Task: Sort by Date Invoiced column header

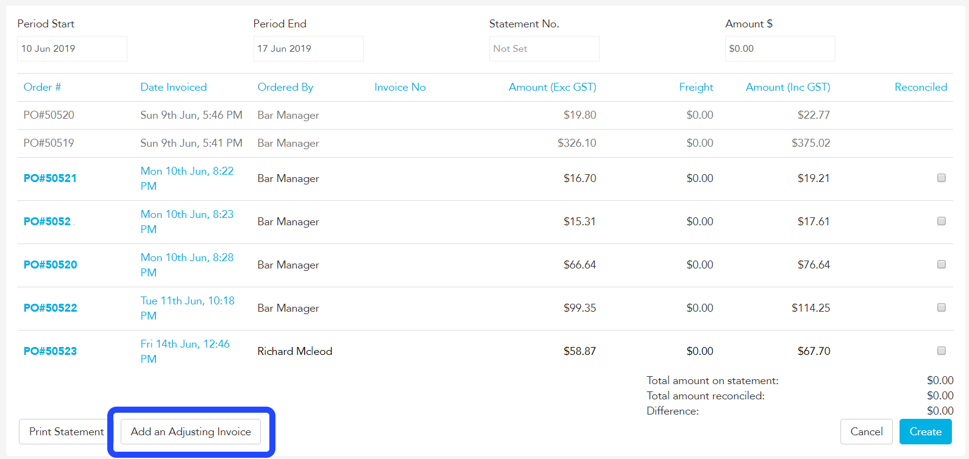Action: point(174,87)
